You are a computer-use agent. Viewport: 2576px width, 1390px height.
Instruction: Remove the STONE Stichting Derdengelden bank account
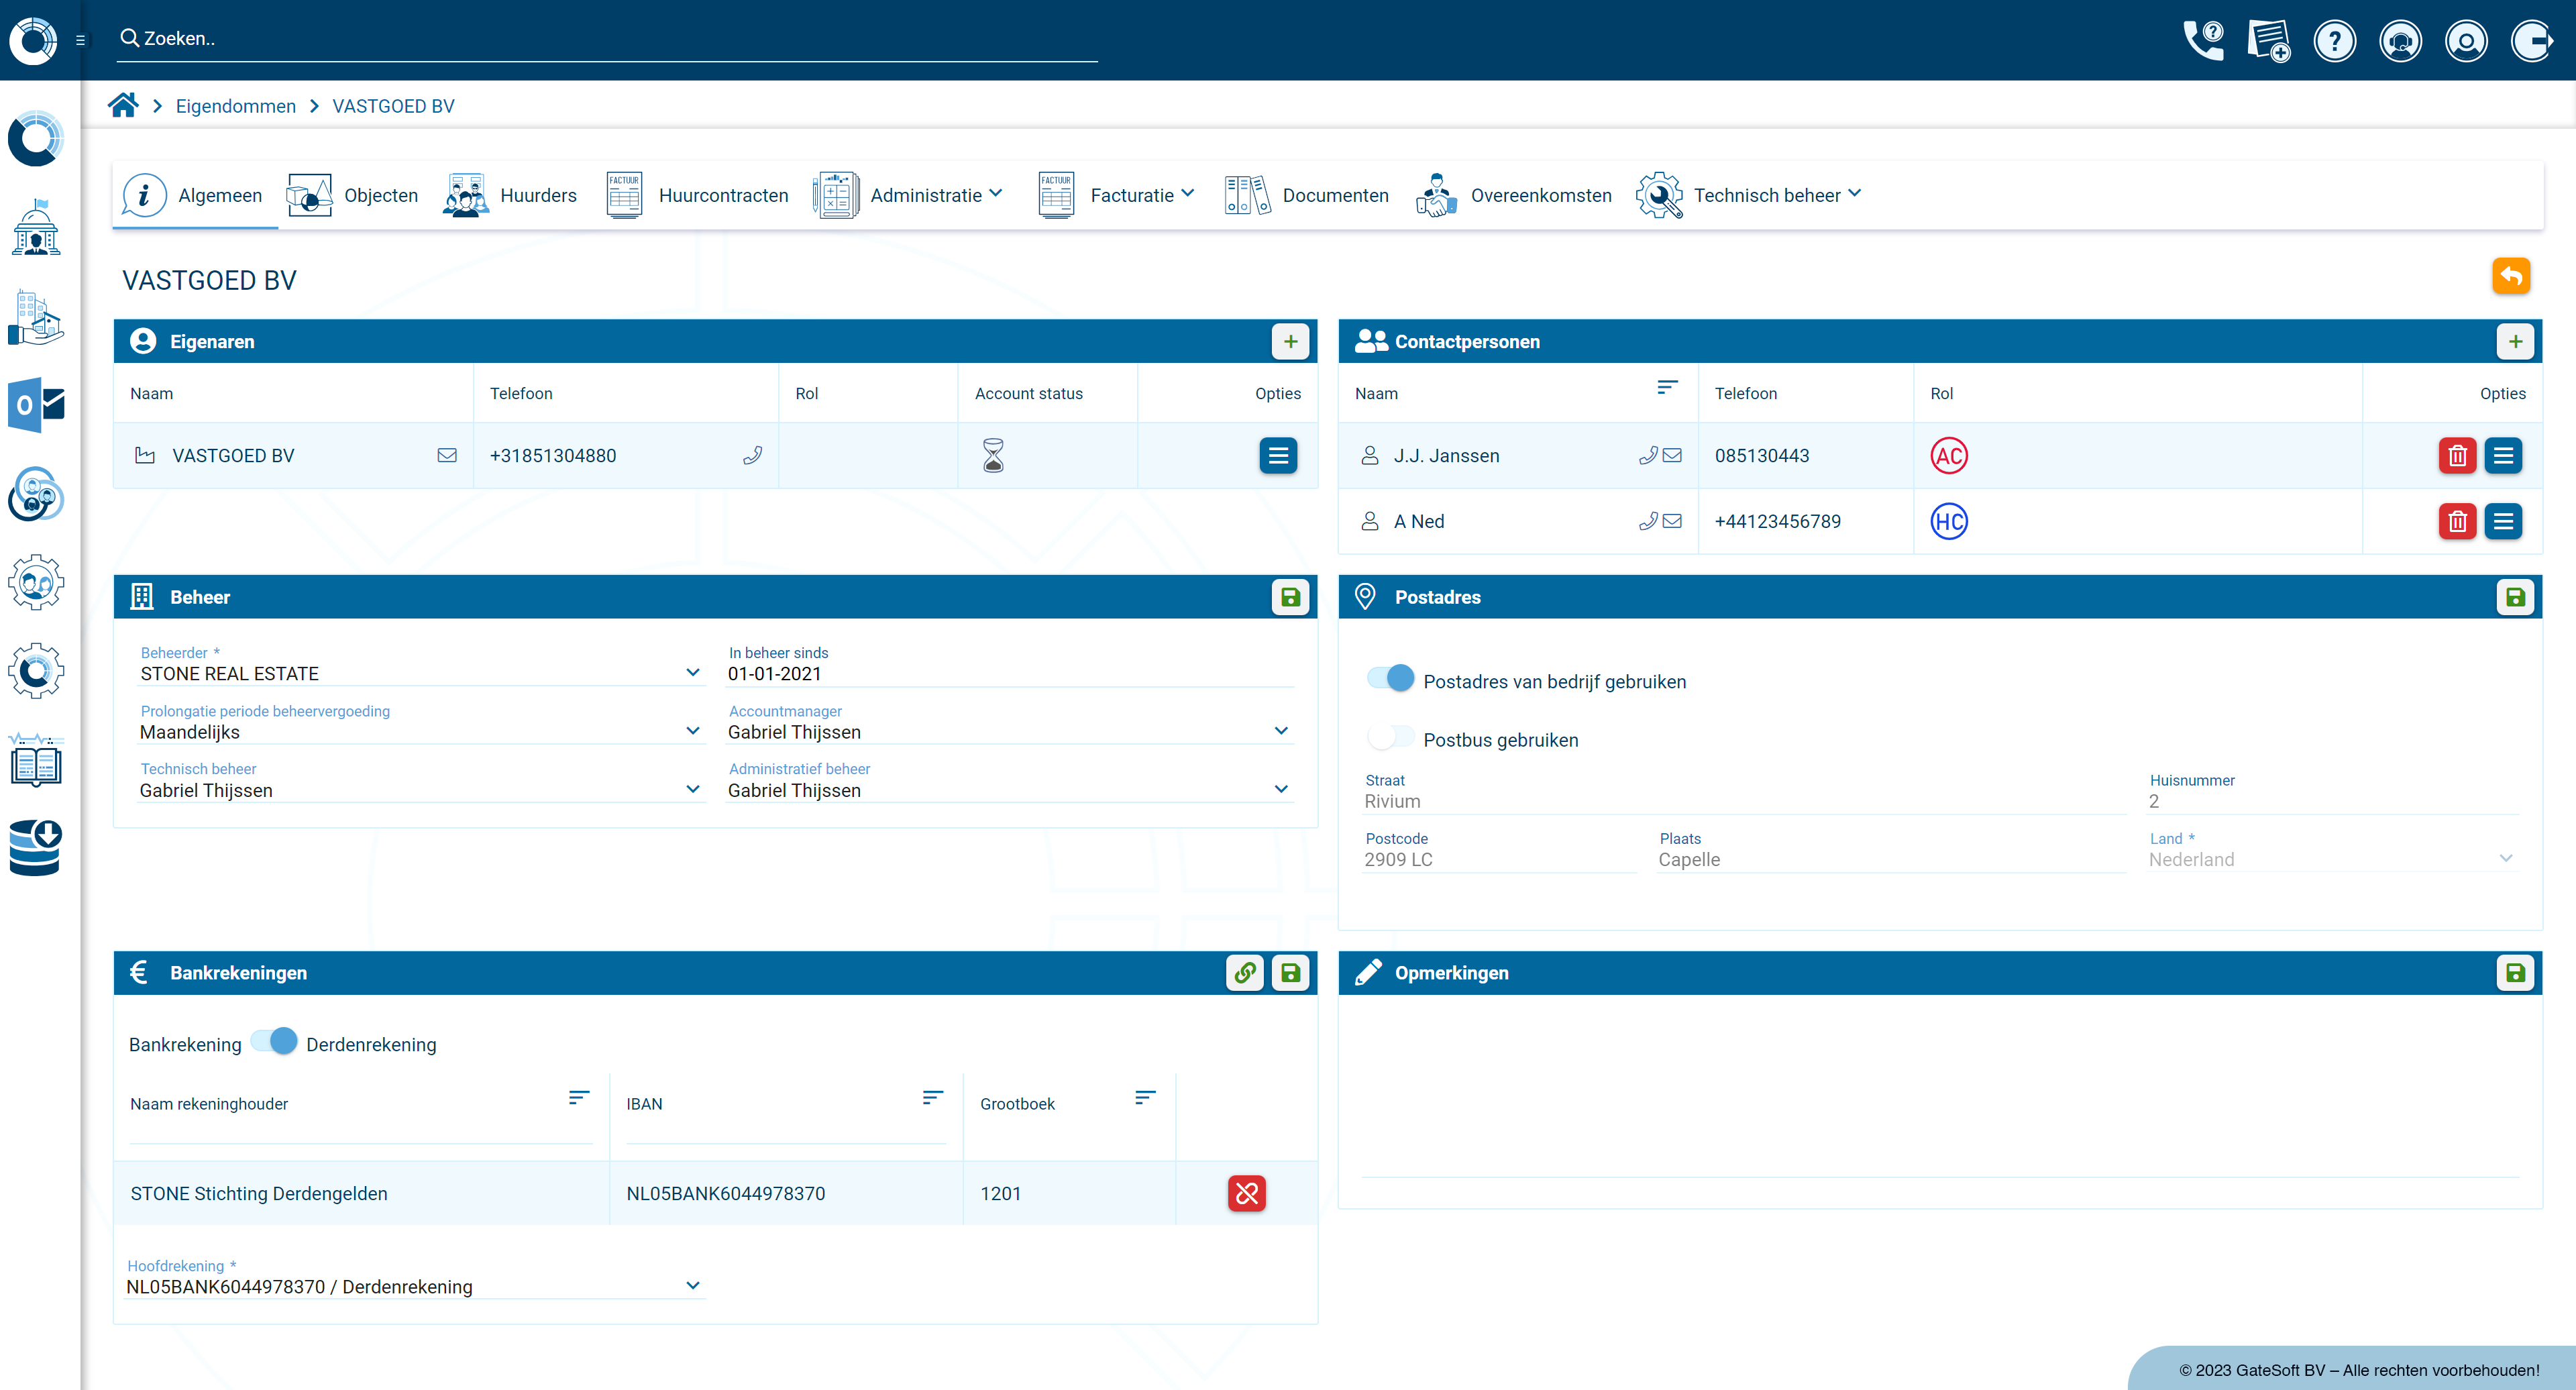pyautogui.click(x=1246, y=1193)
